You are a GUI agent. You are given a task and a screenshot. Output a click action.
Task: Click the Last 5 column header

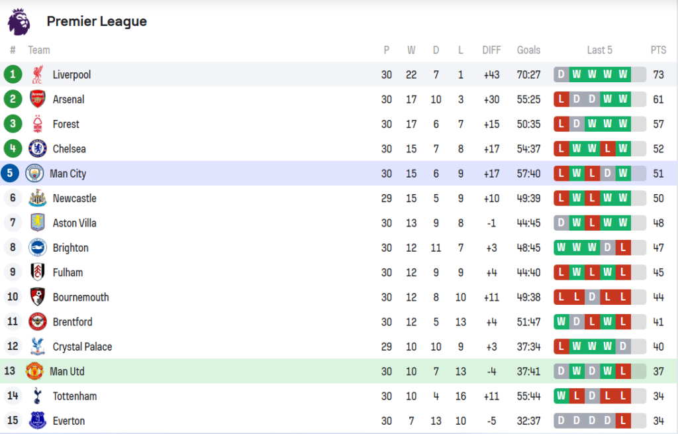point(599,50)
